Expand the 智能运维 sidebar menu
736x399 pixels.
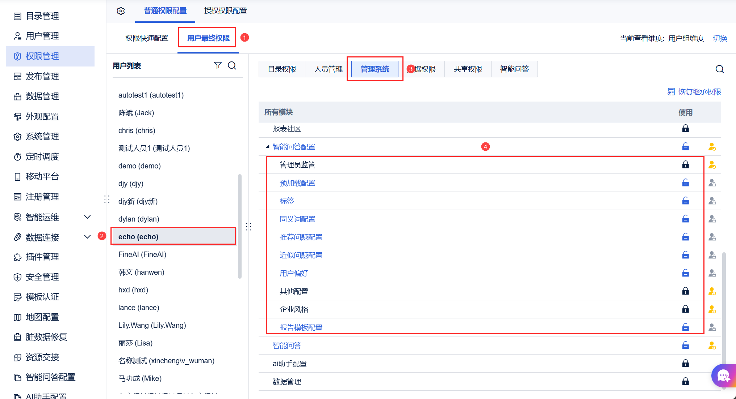[87, 217]
